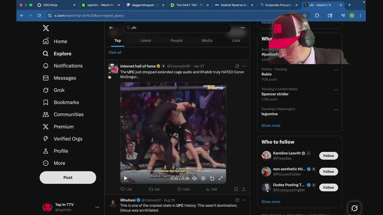Click the video progress bar
Image resolution: width=383 pixels, height=215 pixels.
(173, 171)
